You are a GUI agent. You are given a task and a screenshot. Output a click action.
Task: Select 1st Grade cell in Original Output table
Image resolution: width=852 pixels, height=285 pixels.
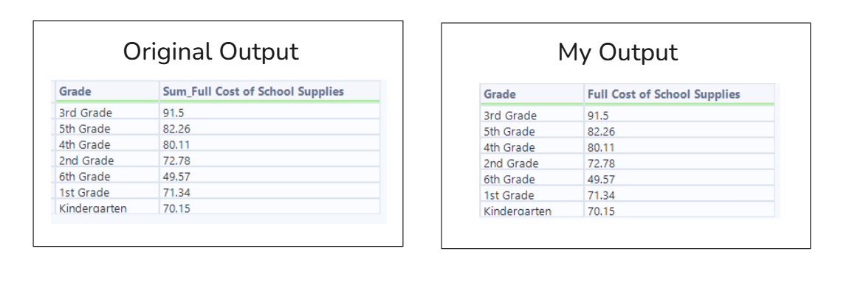tap(107, 192)
